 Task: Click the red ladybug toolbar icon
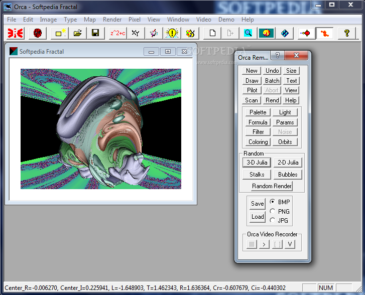point(38,33)
